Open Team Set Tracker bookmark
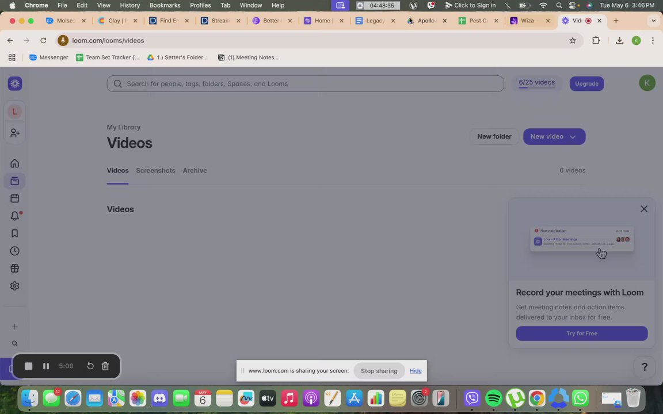This screenshot has height=414, width=663. 108,57
